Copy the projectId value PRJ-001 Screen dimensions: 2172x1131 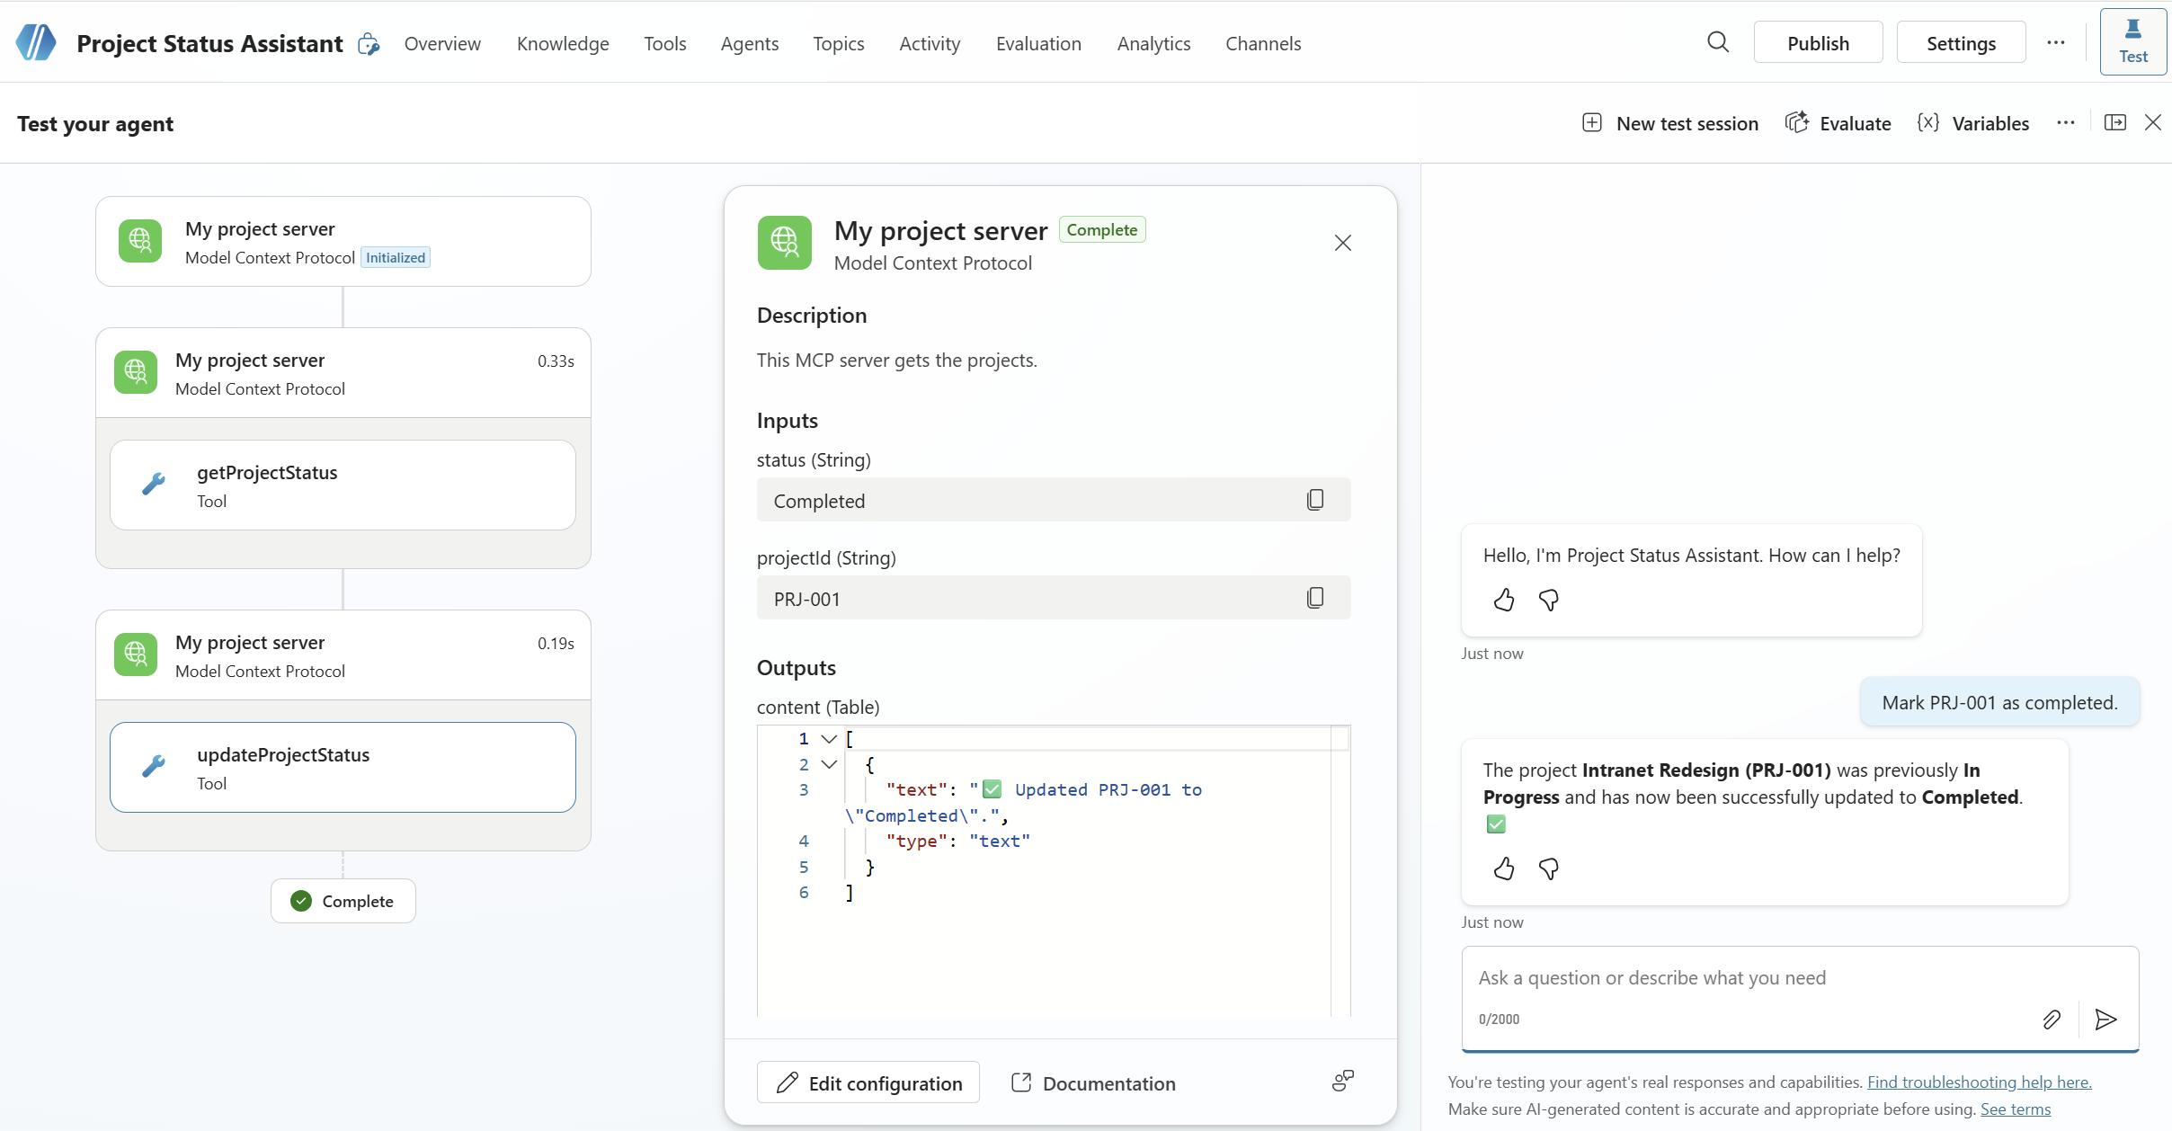click(1314, 598)
